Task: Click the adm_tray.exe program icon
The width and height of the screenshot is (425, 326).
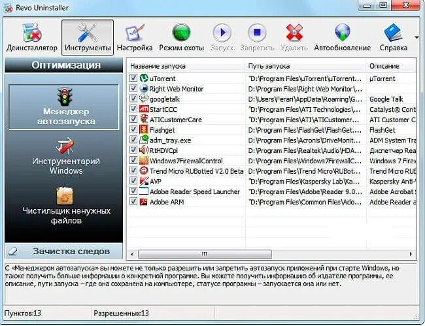Action: (x=144, y=140)
